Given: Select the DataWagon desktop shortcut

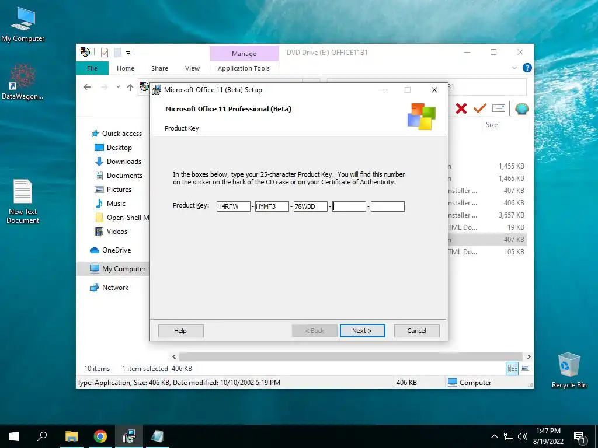Looking at the screenshot, I should (x=23, y=82).
